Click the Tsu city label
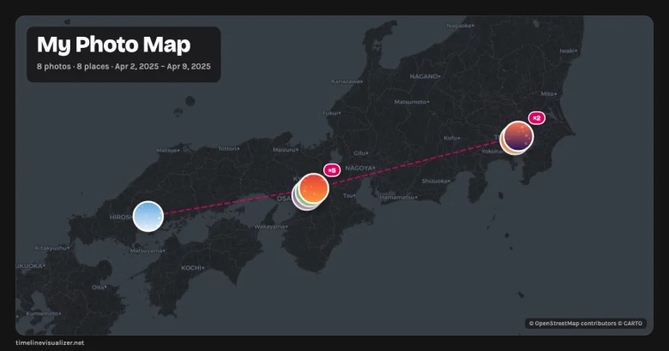This screenshot has width=669, height=351. click(x=348, y=196)
